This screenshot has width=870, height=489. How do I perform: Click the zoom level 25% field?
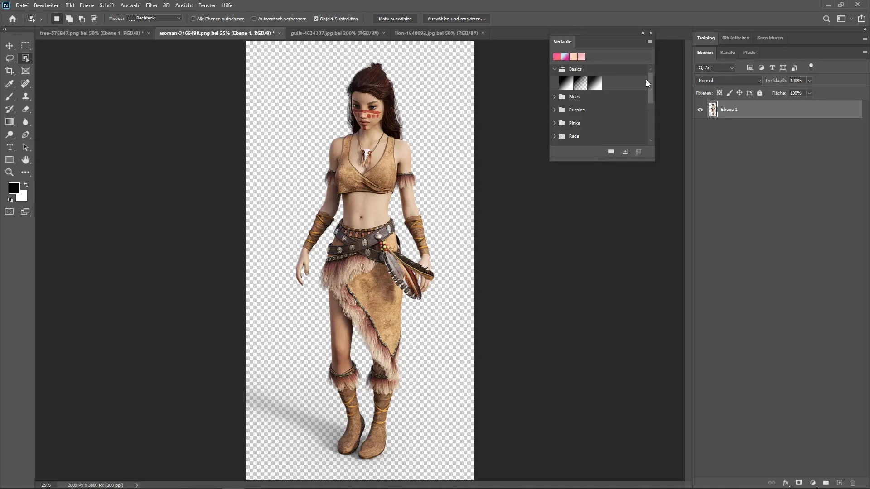coord(46,485)
